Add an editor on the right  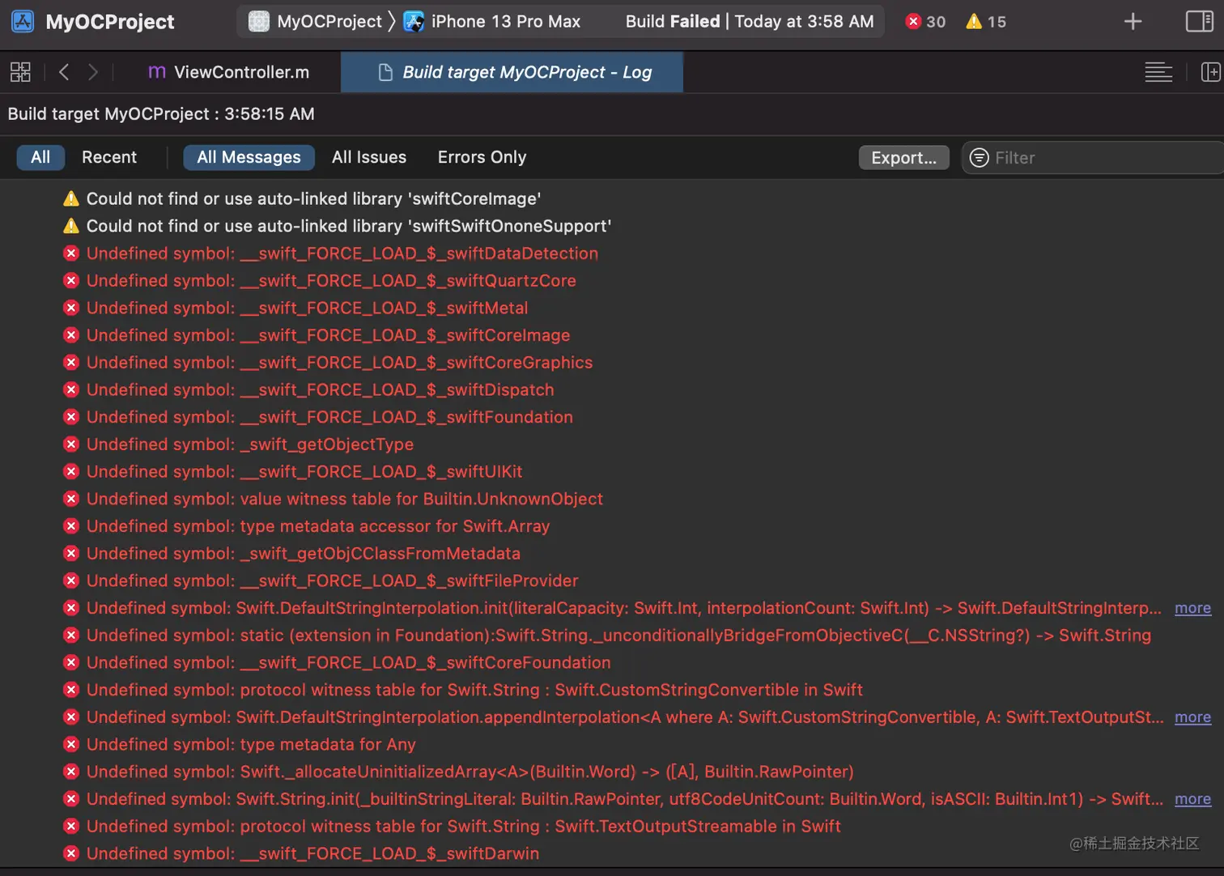pyautogui.click(x=1211, y=72)
